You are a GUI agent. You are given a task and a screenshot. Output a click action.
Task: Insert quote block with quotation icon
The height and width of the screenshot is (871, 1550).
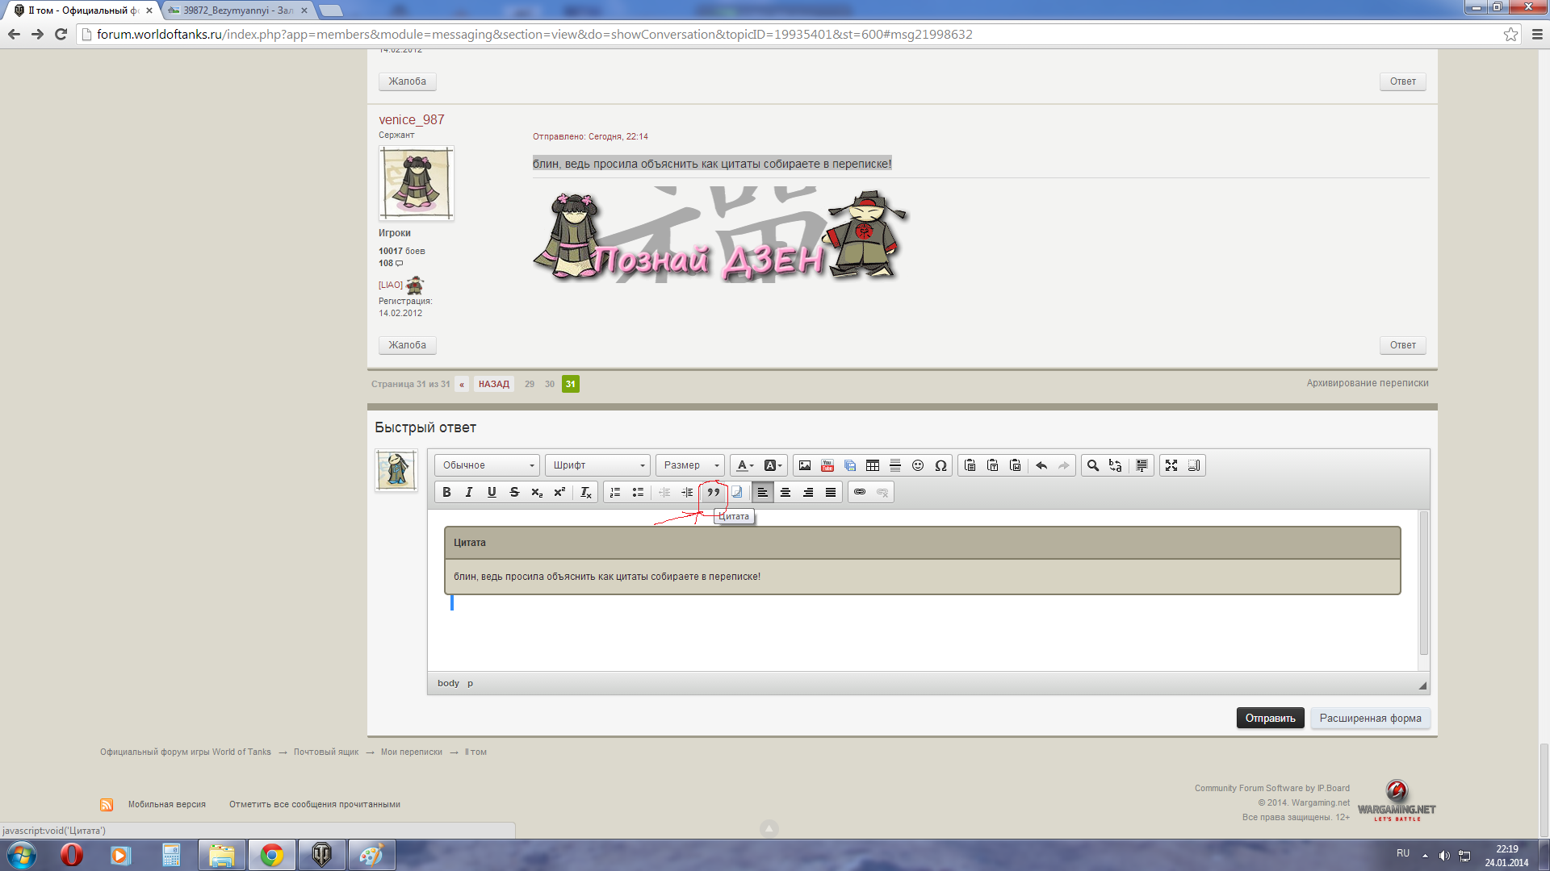[x=714, y=492]
